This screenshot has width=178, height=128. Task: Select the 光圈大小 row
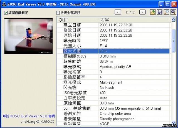point(113,46)
